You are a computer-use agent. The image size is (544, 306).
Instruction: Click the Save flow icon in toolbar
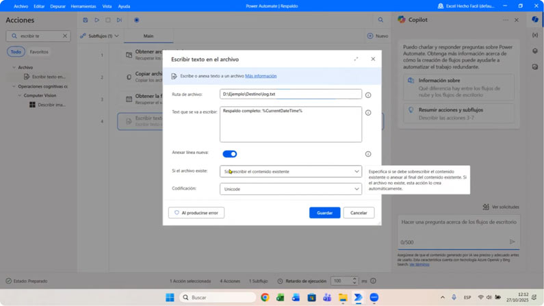(86, 20)
